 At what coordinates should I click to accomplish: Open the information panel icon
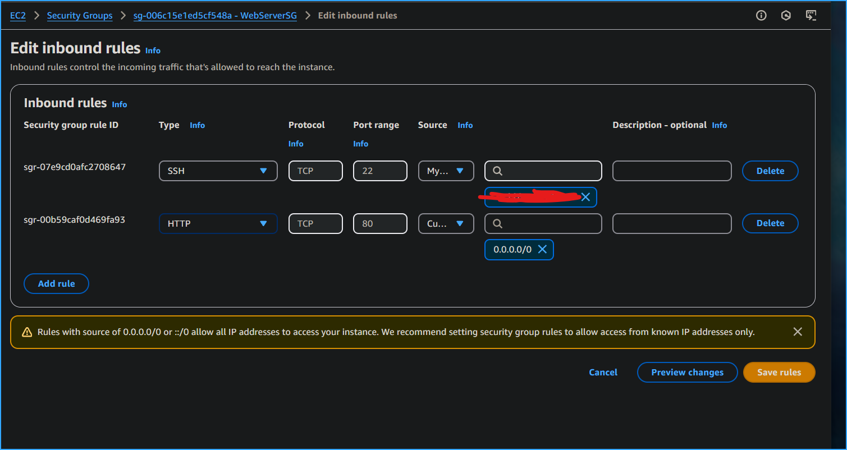tap(761, 15)
